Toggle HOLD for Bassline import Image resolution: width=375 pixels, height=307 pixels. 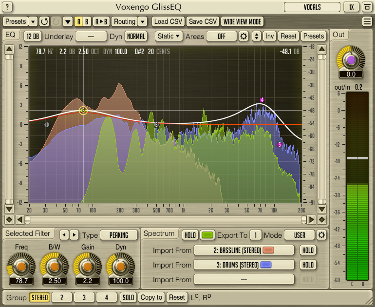click(x=308, y=250)
